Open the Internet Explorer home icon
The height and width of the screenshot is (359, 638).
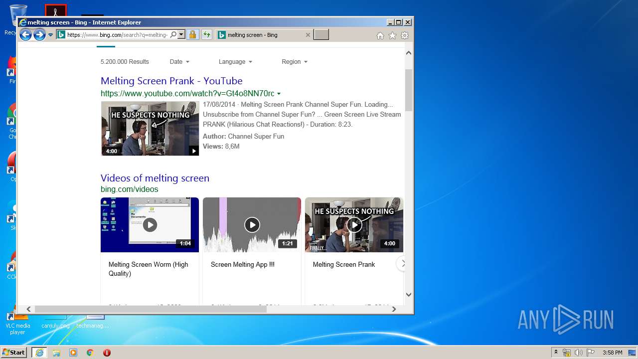pos(380,35)
